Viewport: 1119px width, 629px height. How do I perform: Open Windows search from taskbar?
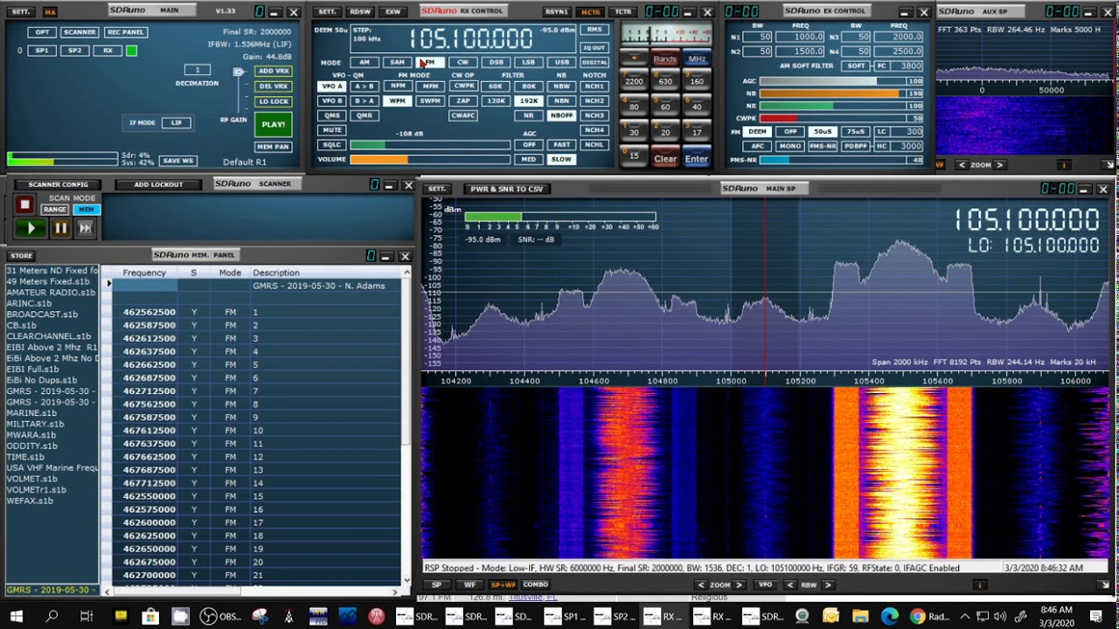(x=52, y=616)
